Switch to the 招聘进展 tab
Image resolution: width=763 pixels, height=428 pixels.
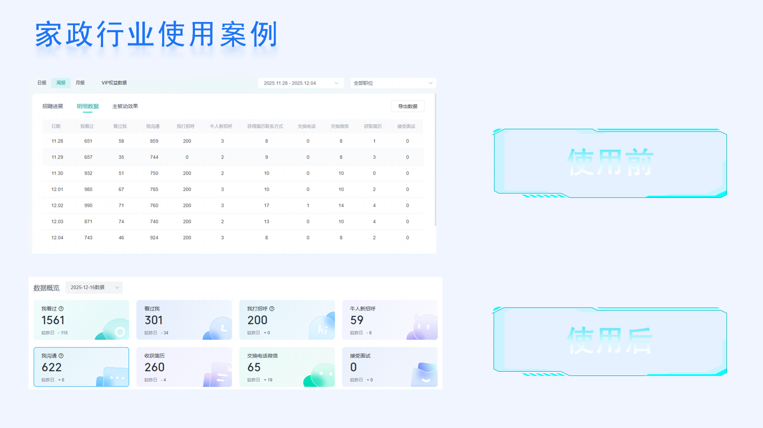click(x=53, y=106)
